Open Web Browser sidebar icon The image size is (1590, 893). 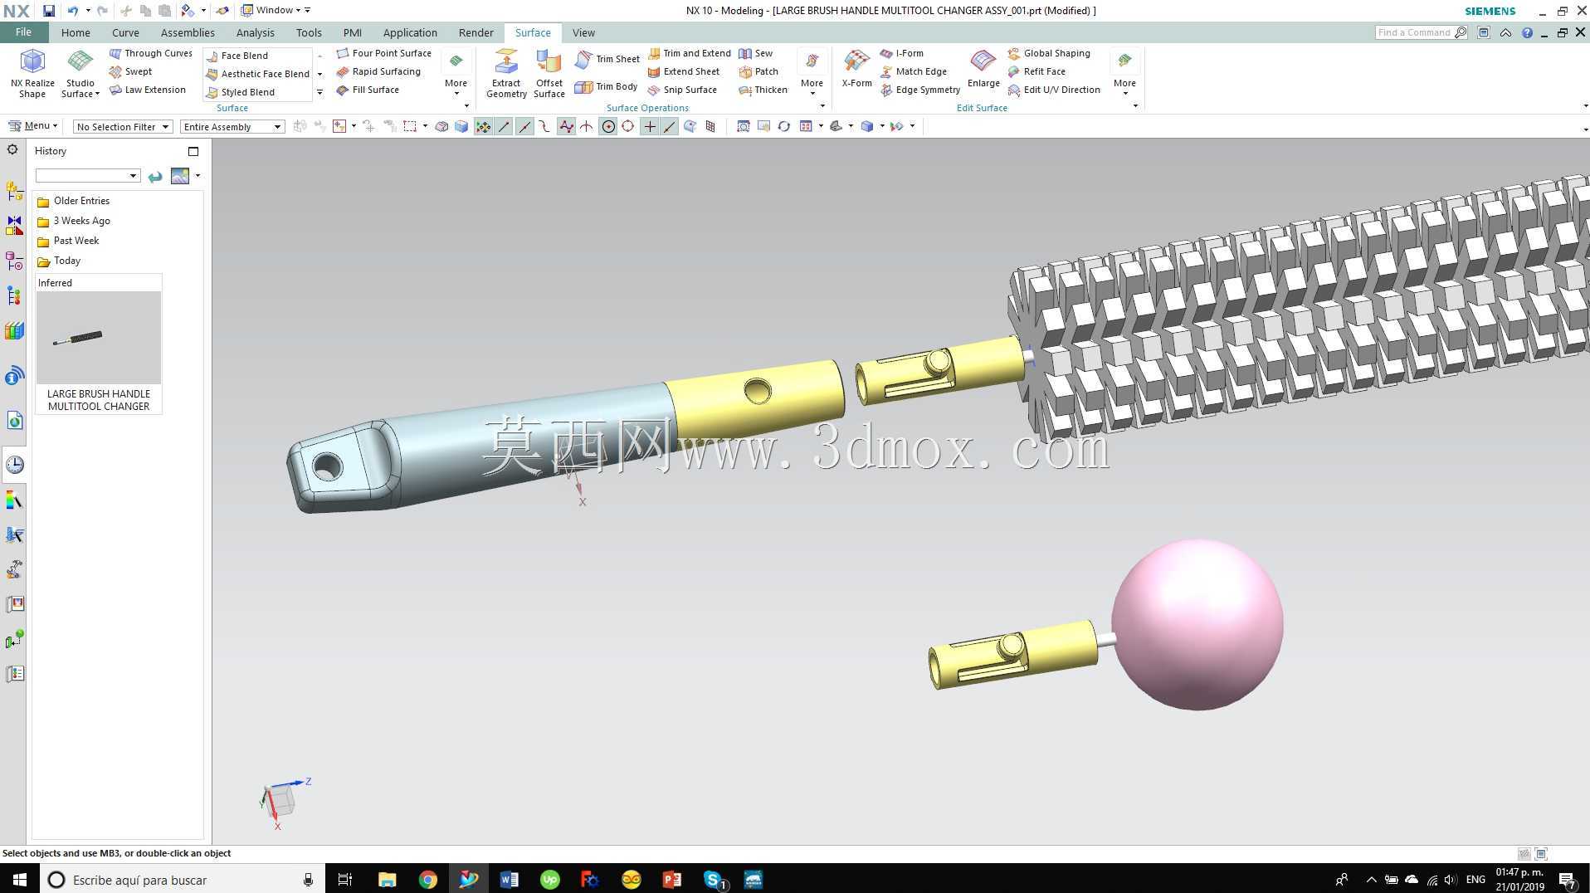click(x=14, y=421)
